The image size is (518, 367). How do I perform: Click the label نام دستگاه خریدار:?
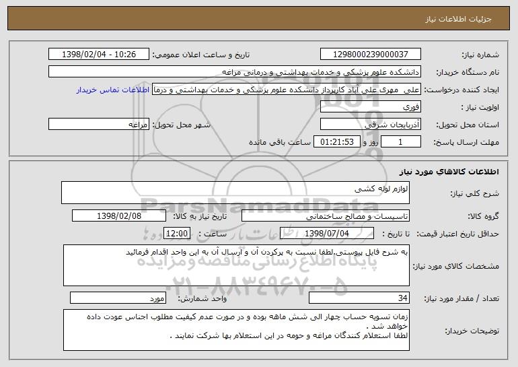(x=468, y=73)
